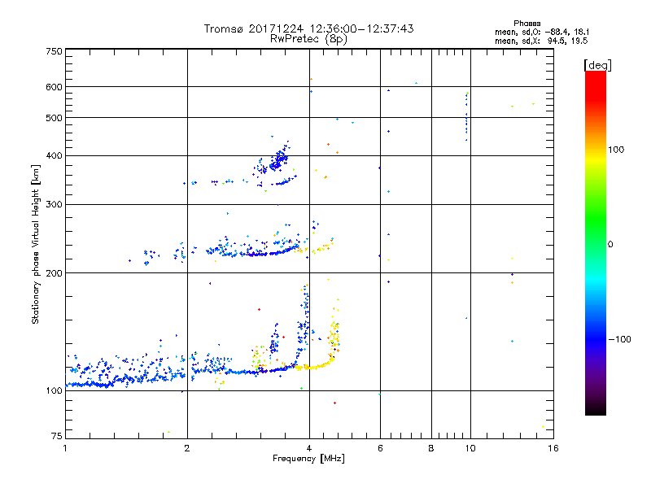Click the 'mean, sd,O: -88.4, 18.1' line
The width and height of the screenshot is (651, 488).
pos(542,32)
